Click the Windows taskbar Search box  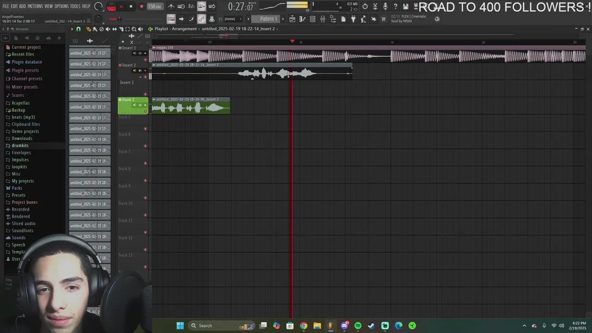click(222, 326)
